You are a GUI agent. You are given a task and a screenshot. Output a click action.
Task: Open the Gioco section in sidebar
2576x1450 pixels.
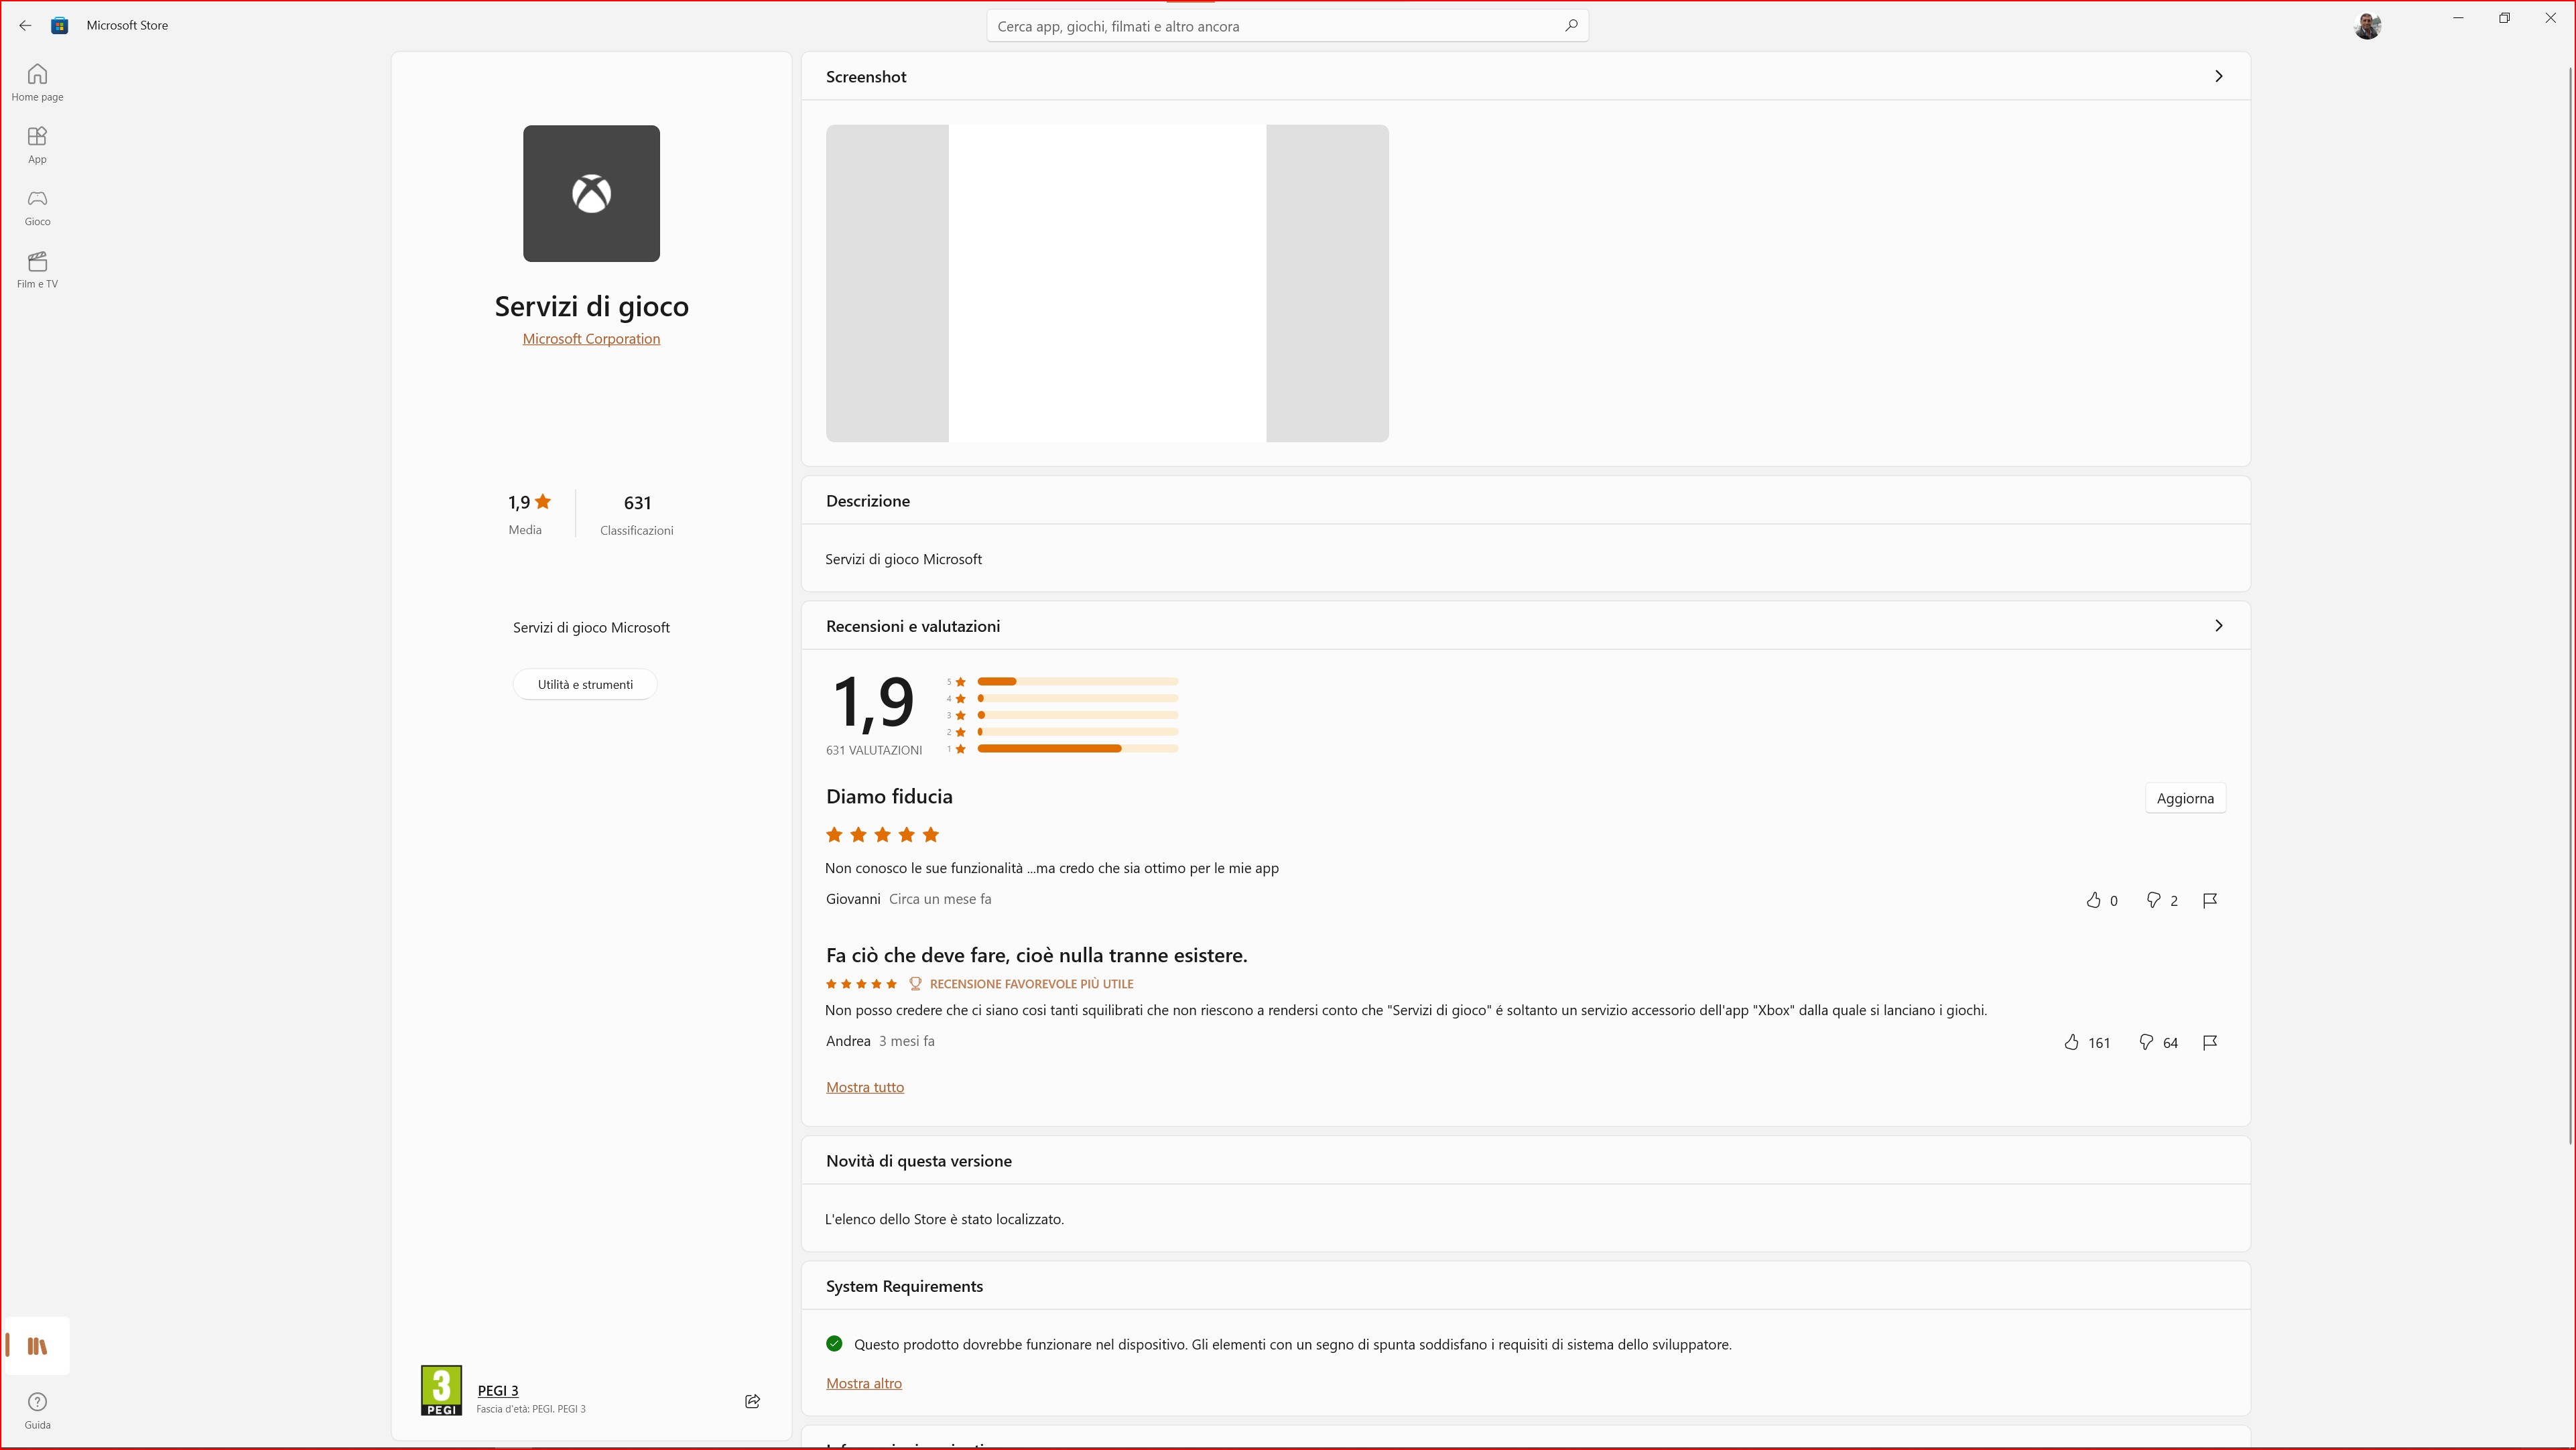[x=37, y=208]
